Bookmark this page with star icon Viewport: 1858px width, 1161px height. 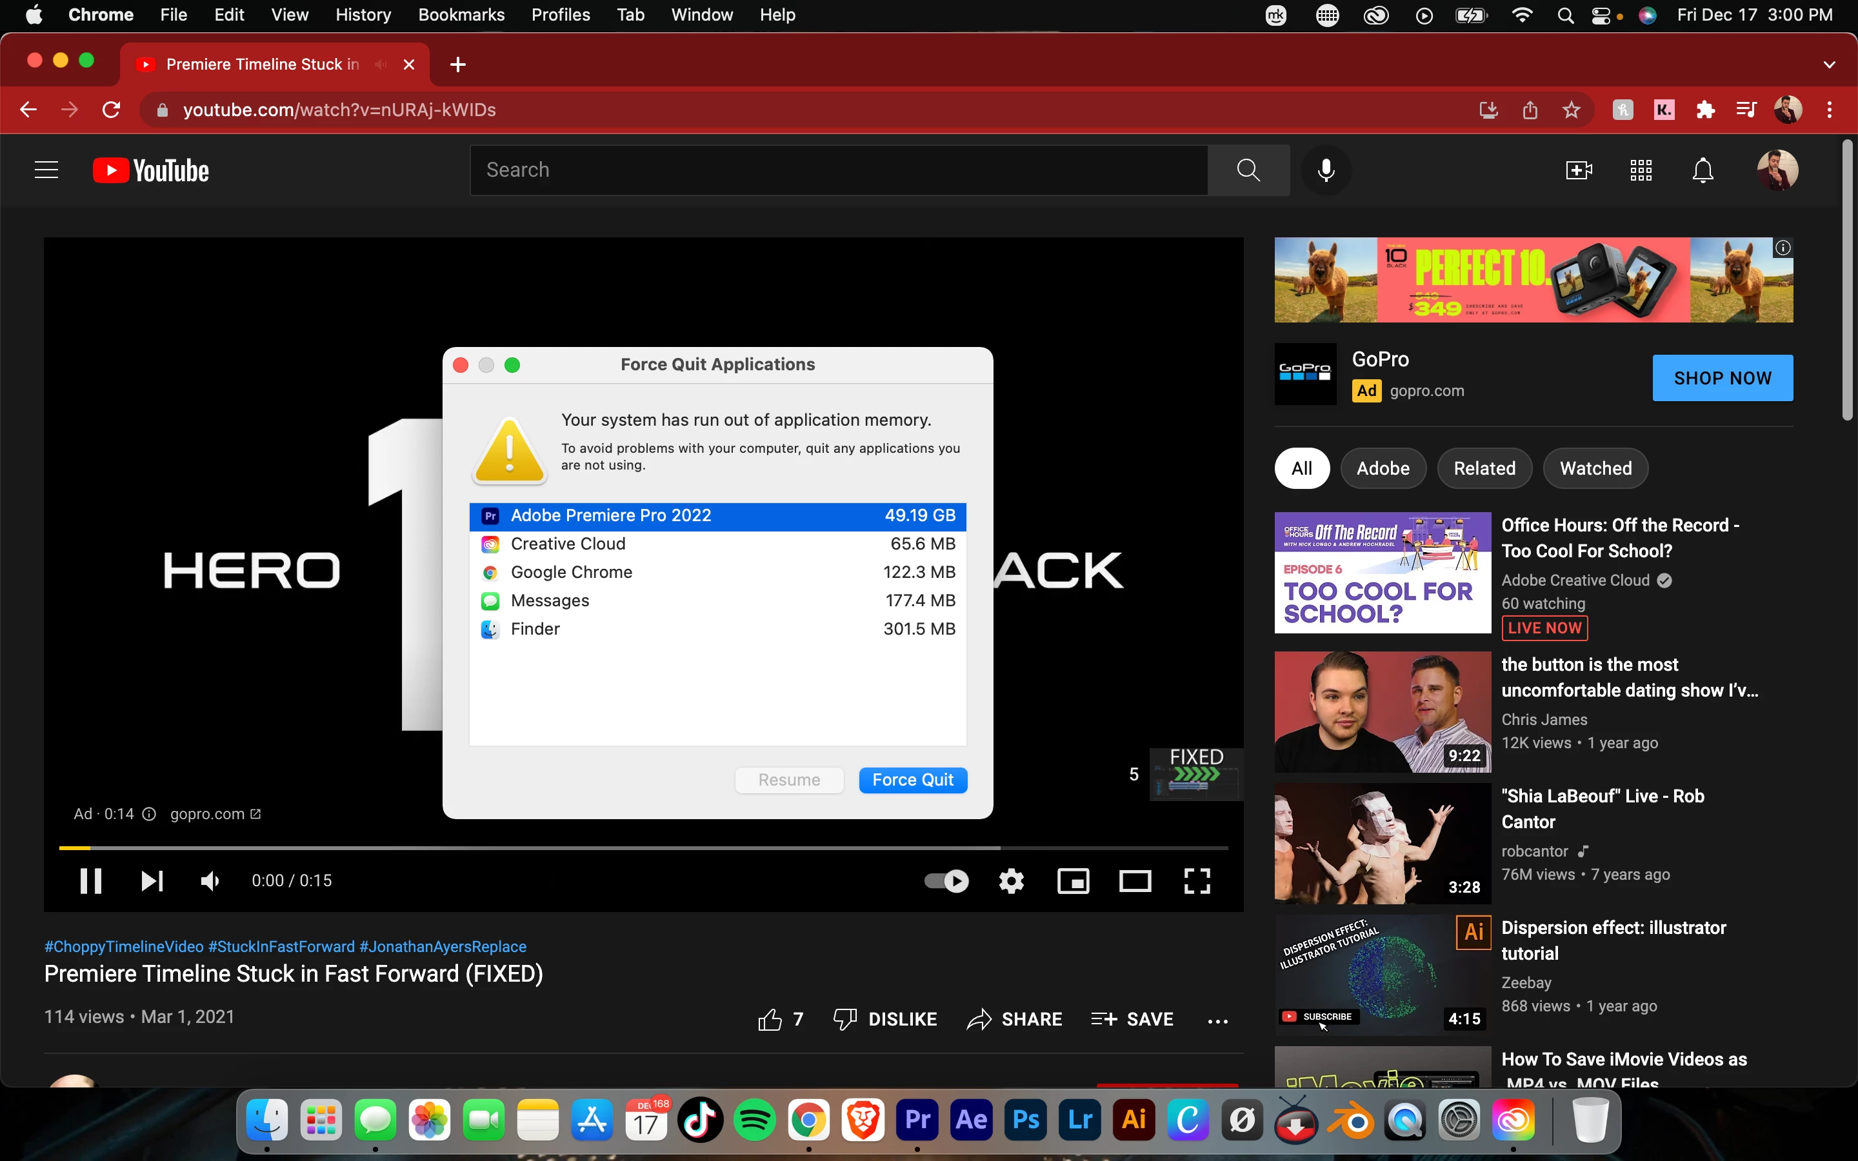(x=1572, y=110)
